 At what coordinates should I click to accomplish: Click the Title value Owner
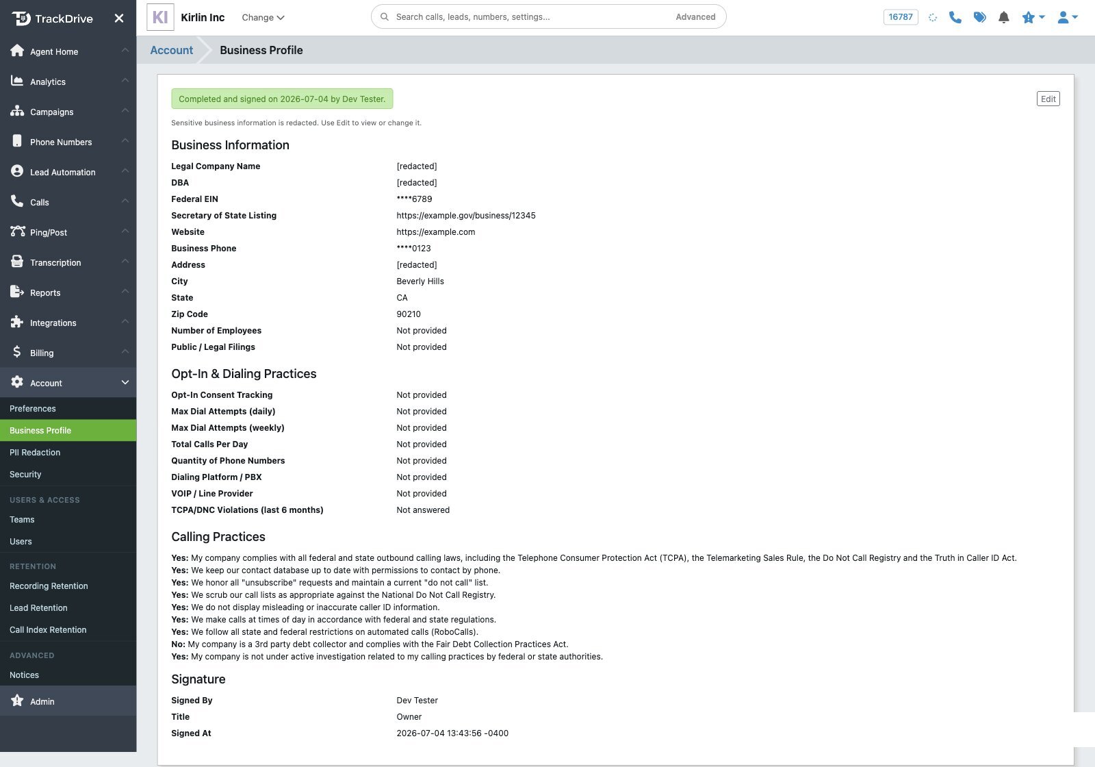(x=409, y=716)
